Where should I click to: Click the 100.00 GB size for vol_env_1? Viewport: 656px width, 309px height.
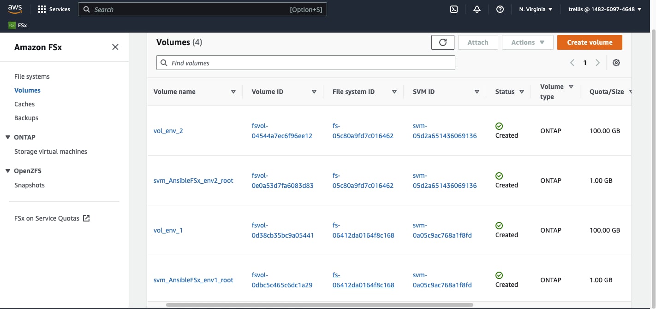click(605, 230)
